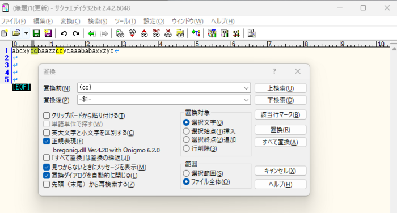397x213 pixels.
Task: Click the last toolbar icon with list grid
Action: [x=252, y=33]
